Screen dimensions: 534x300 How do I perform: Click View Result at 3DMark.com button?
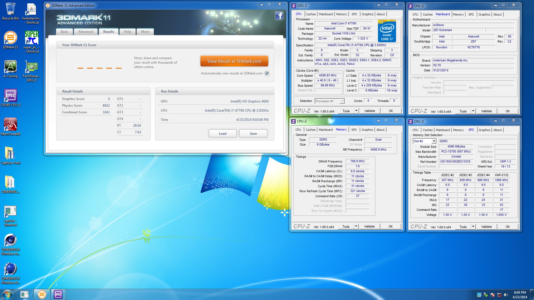click(234, 61)
